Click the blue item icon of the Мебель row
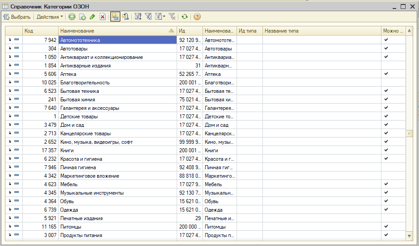Image resolution: width=419 pixels, height=246 pixels. [x=17, y=184]
